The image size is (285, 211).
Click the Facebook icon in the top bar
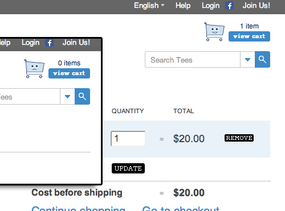tap(229, 6)
